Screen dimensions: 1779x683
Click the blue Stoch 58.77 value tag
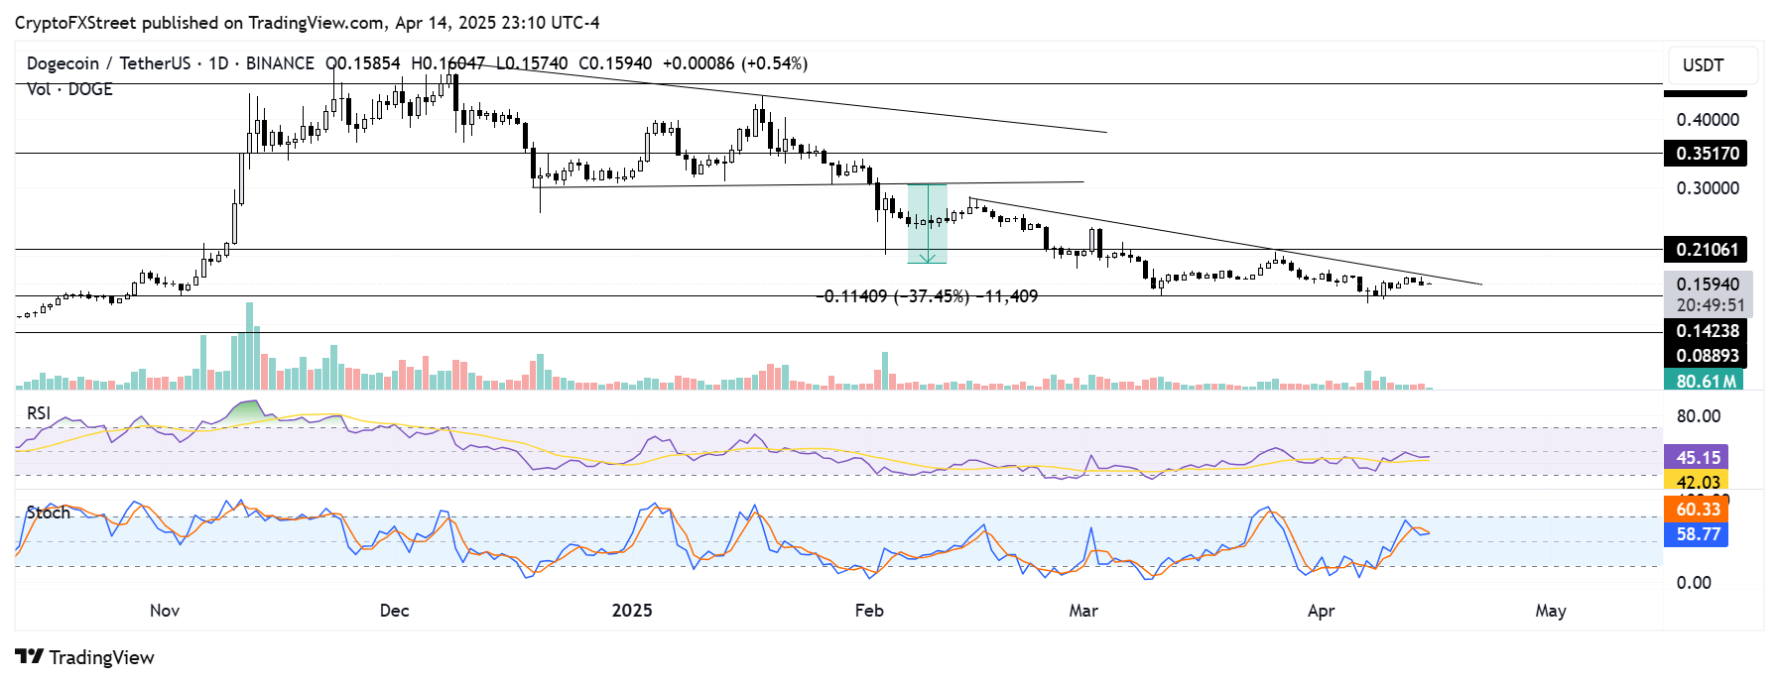(1698, 534)
